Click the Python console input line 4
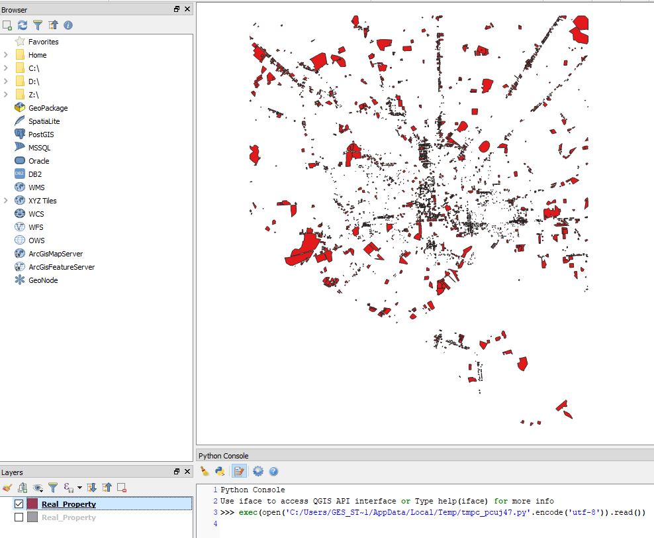This screenshot has height=538, width=654. (x=434, y=523)
